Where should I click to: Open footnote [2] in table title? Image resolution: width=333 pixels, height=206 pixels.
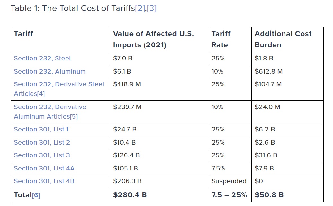140,8
